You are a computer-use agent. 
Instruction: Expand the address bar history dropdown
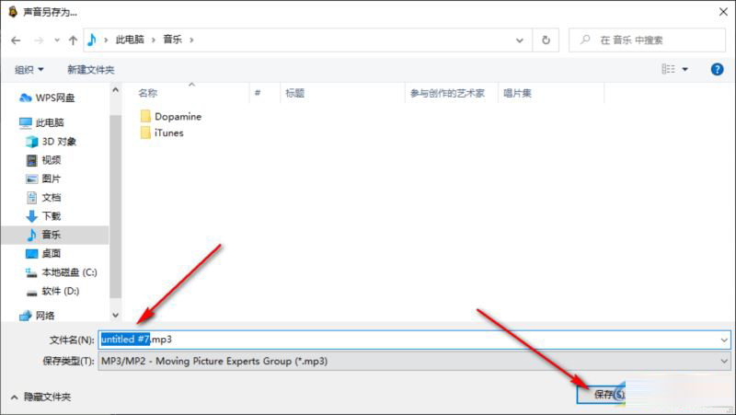[520, 40]
